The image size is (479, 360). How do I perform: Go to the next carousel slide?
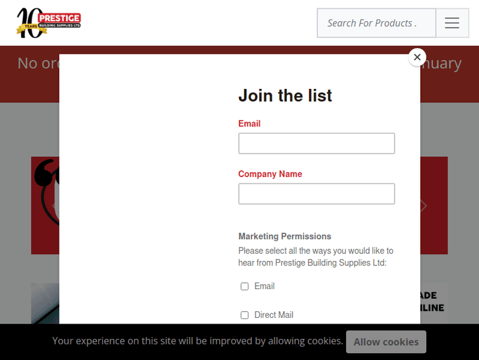(x=423, y=206)
